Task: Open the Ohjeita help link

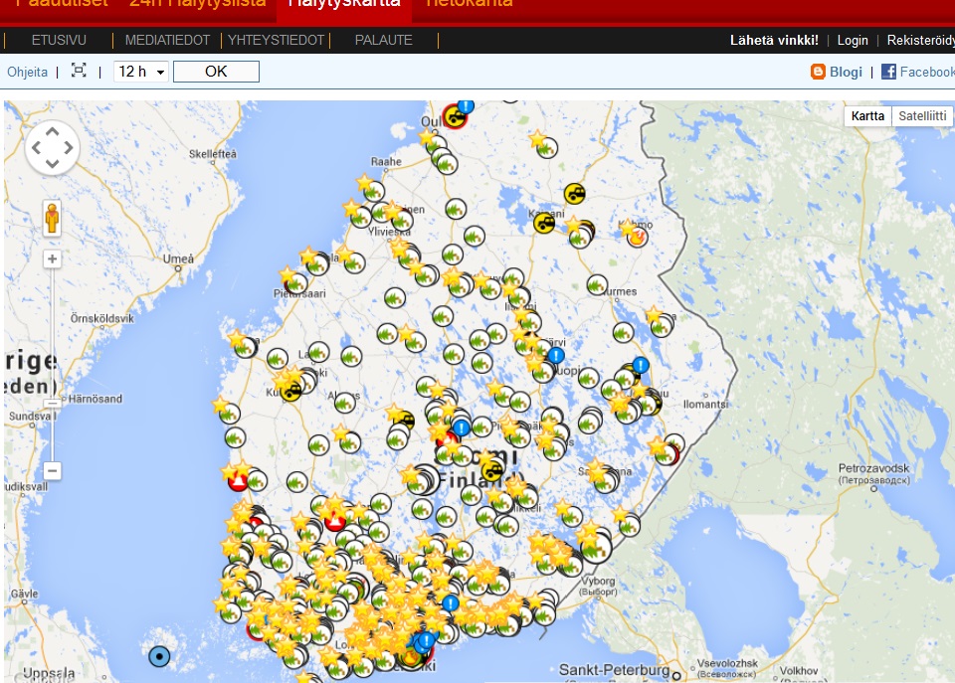Action: tap(27, 72)
